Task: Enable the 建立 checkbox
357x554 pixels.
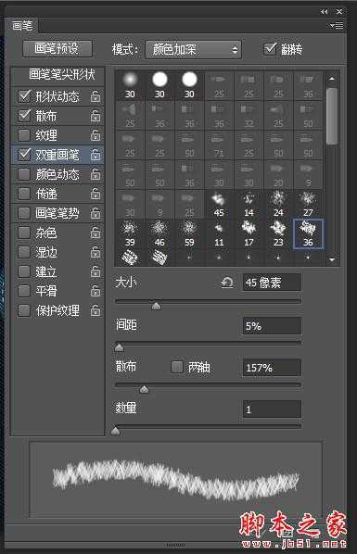Action: click(x=24, y=271)
